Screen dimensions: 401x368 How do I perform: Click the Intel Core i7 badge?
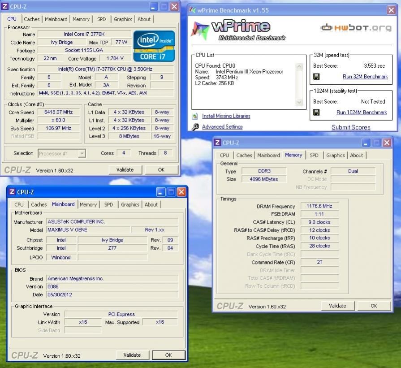[x=154, y=46]
